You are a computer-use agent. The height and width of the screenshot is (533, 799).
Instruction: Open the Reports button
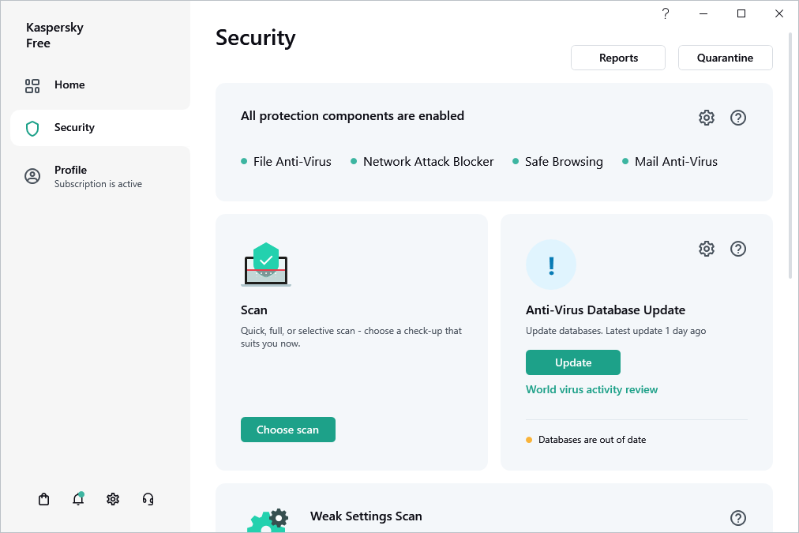point(618,58)
